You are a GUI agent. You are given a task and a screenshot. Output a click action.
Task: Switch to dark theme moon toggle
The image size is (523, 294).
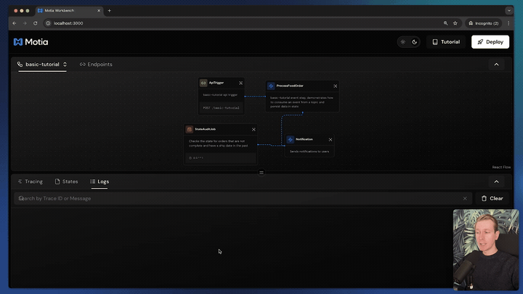[415, 42]
